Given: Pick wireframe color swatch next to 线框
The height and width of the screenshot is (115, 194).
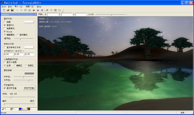Looking at the screenshot, I should (x=29, y=22).
